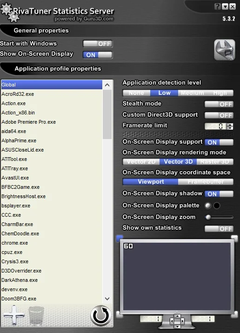Choose Raster 3D rendering mode
240x333 pixels.
(x=215, y=161)
